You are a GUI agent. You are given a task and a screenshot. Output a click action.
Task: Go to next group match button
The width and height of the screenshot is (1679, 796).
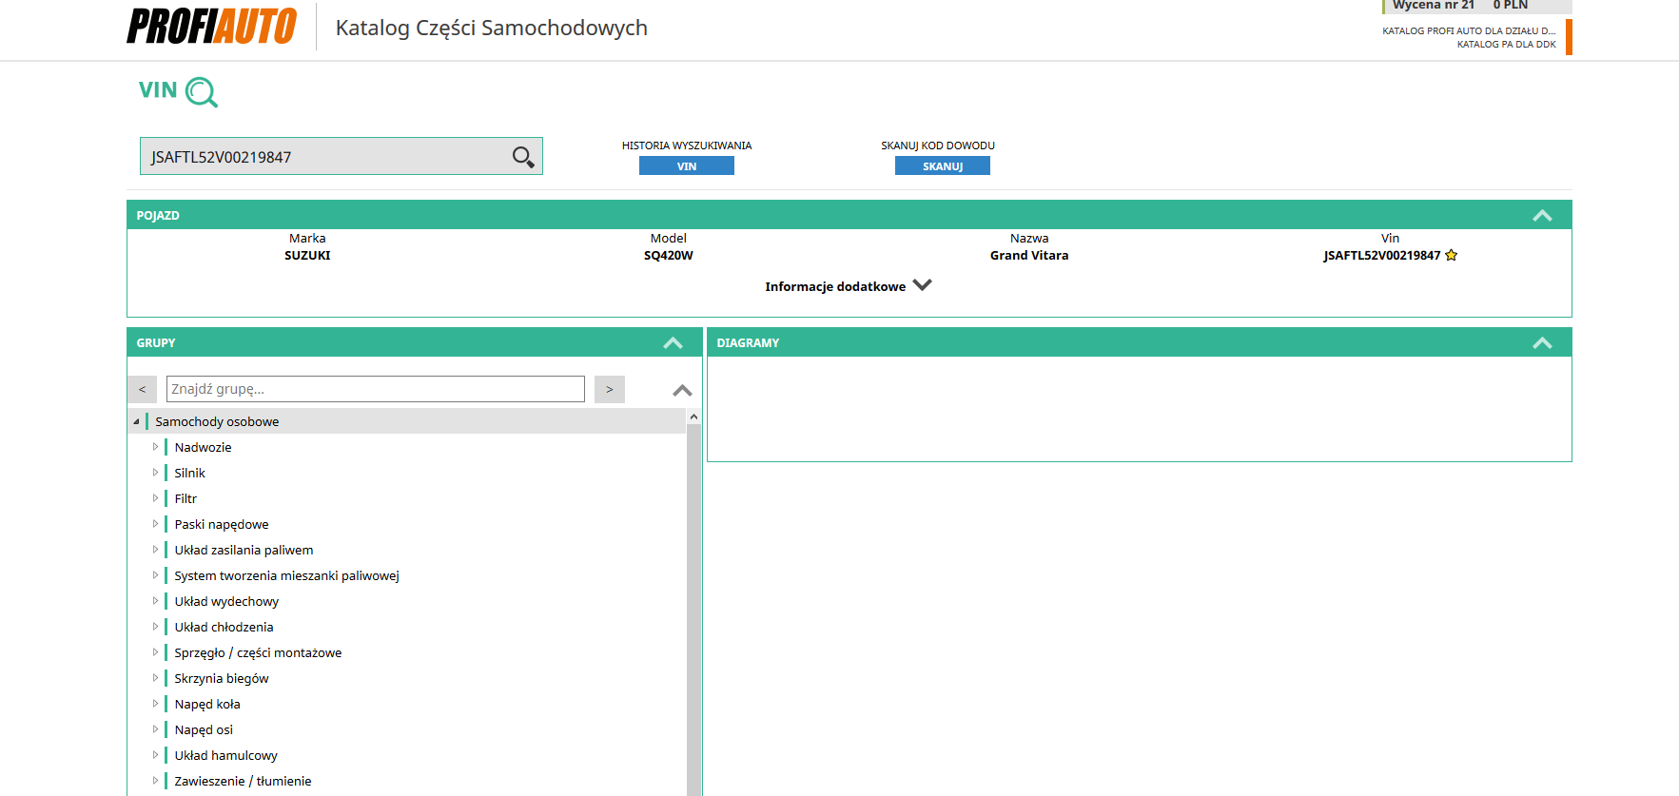pos(610,389)
